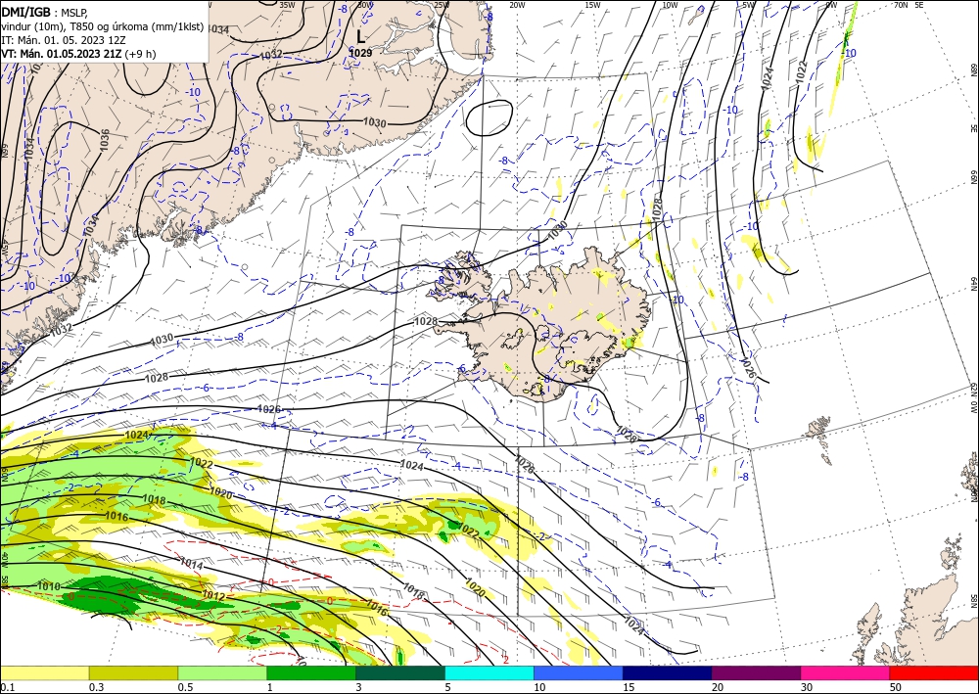979x694 pixels.
Task: Click the '25W' longitude label
Action: [441, 5]
